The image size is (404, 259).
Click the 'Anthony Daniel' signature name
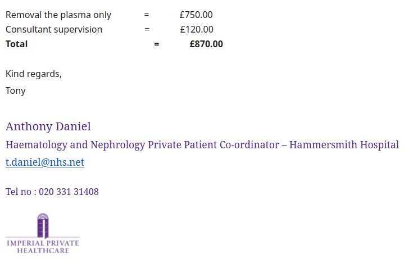point(48,126)
